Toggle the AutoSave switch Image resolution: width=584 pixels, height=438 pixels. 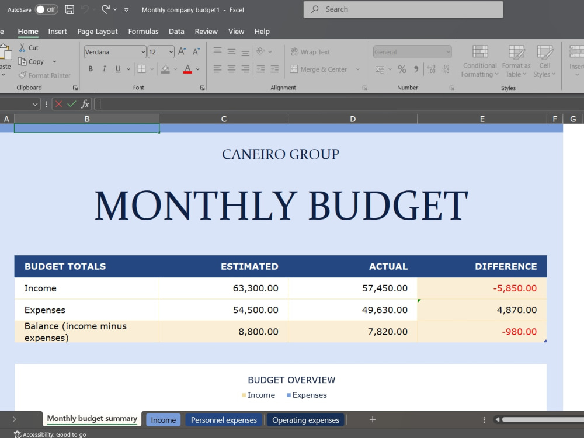(x=46, y=10)
